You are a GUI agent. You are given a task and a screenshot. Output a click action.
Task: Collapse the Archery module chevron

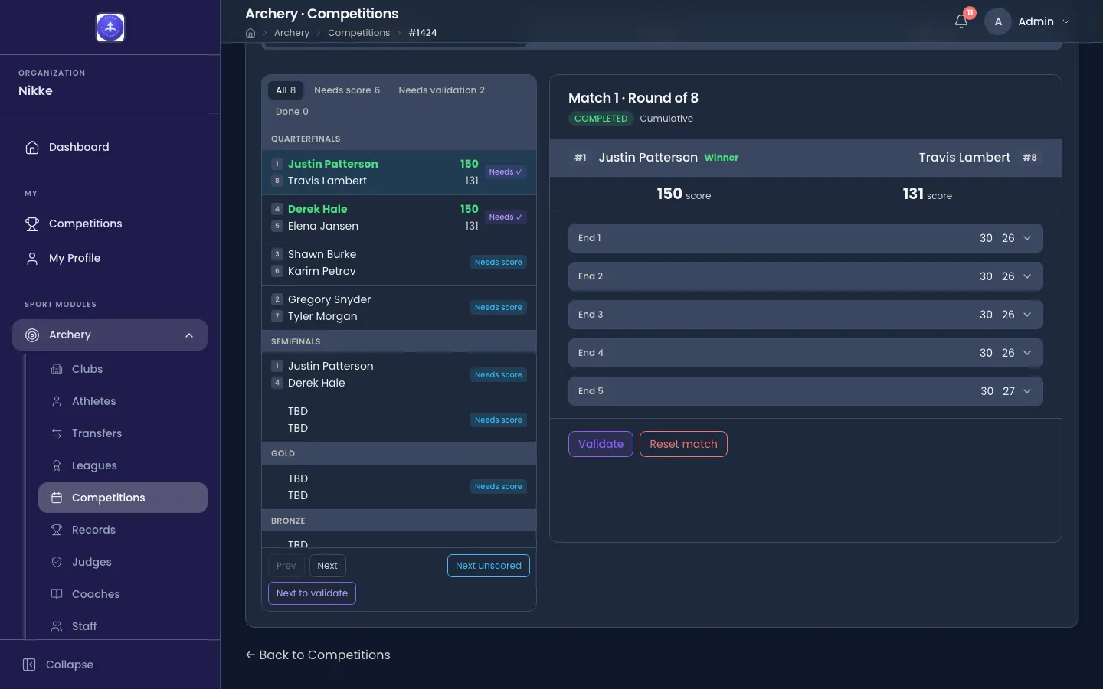pyautogui.click(x=189, y=335)
